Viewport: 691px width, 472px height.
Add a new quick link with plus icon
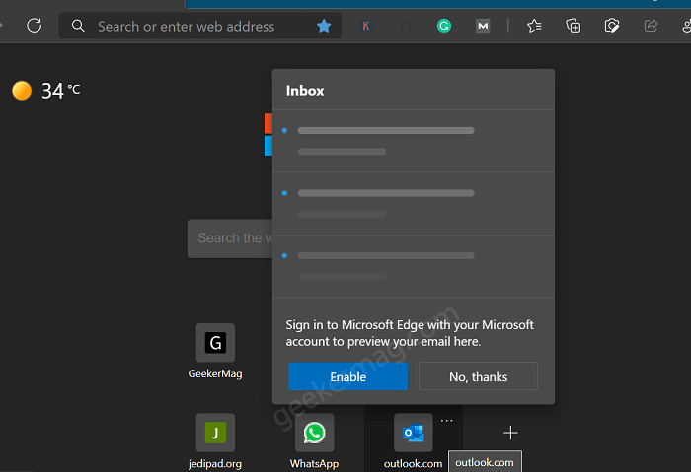tap(510, 433)
